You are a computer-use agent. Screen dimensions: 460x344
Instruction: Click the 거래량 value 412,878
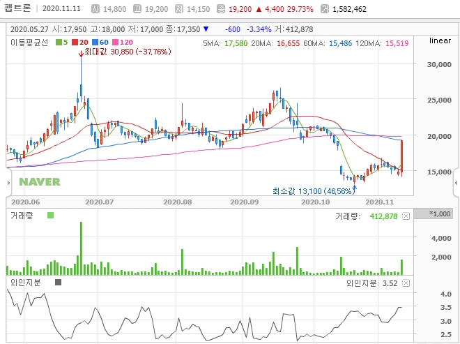pyautogui.click(x=383, y=216)
